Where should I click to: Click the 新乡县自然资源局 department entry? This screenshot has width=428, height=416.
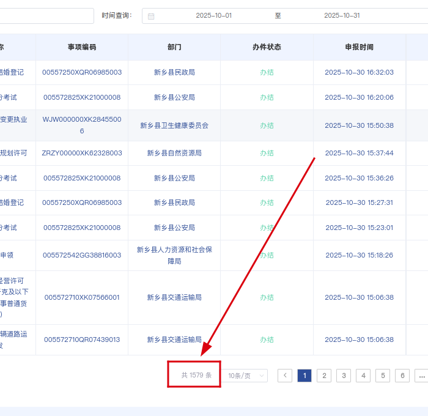click(174, 153)
